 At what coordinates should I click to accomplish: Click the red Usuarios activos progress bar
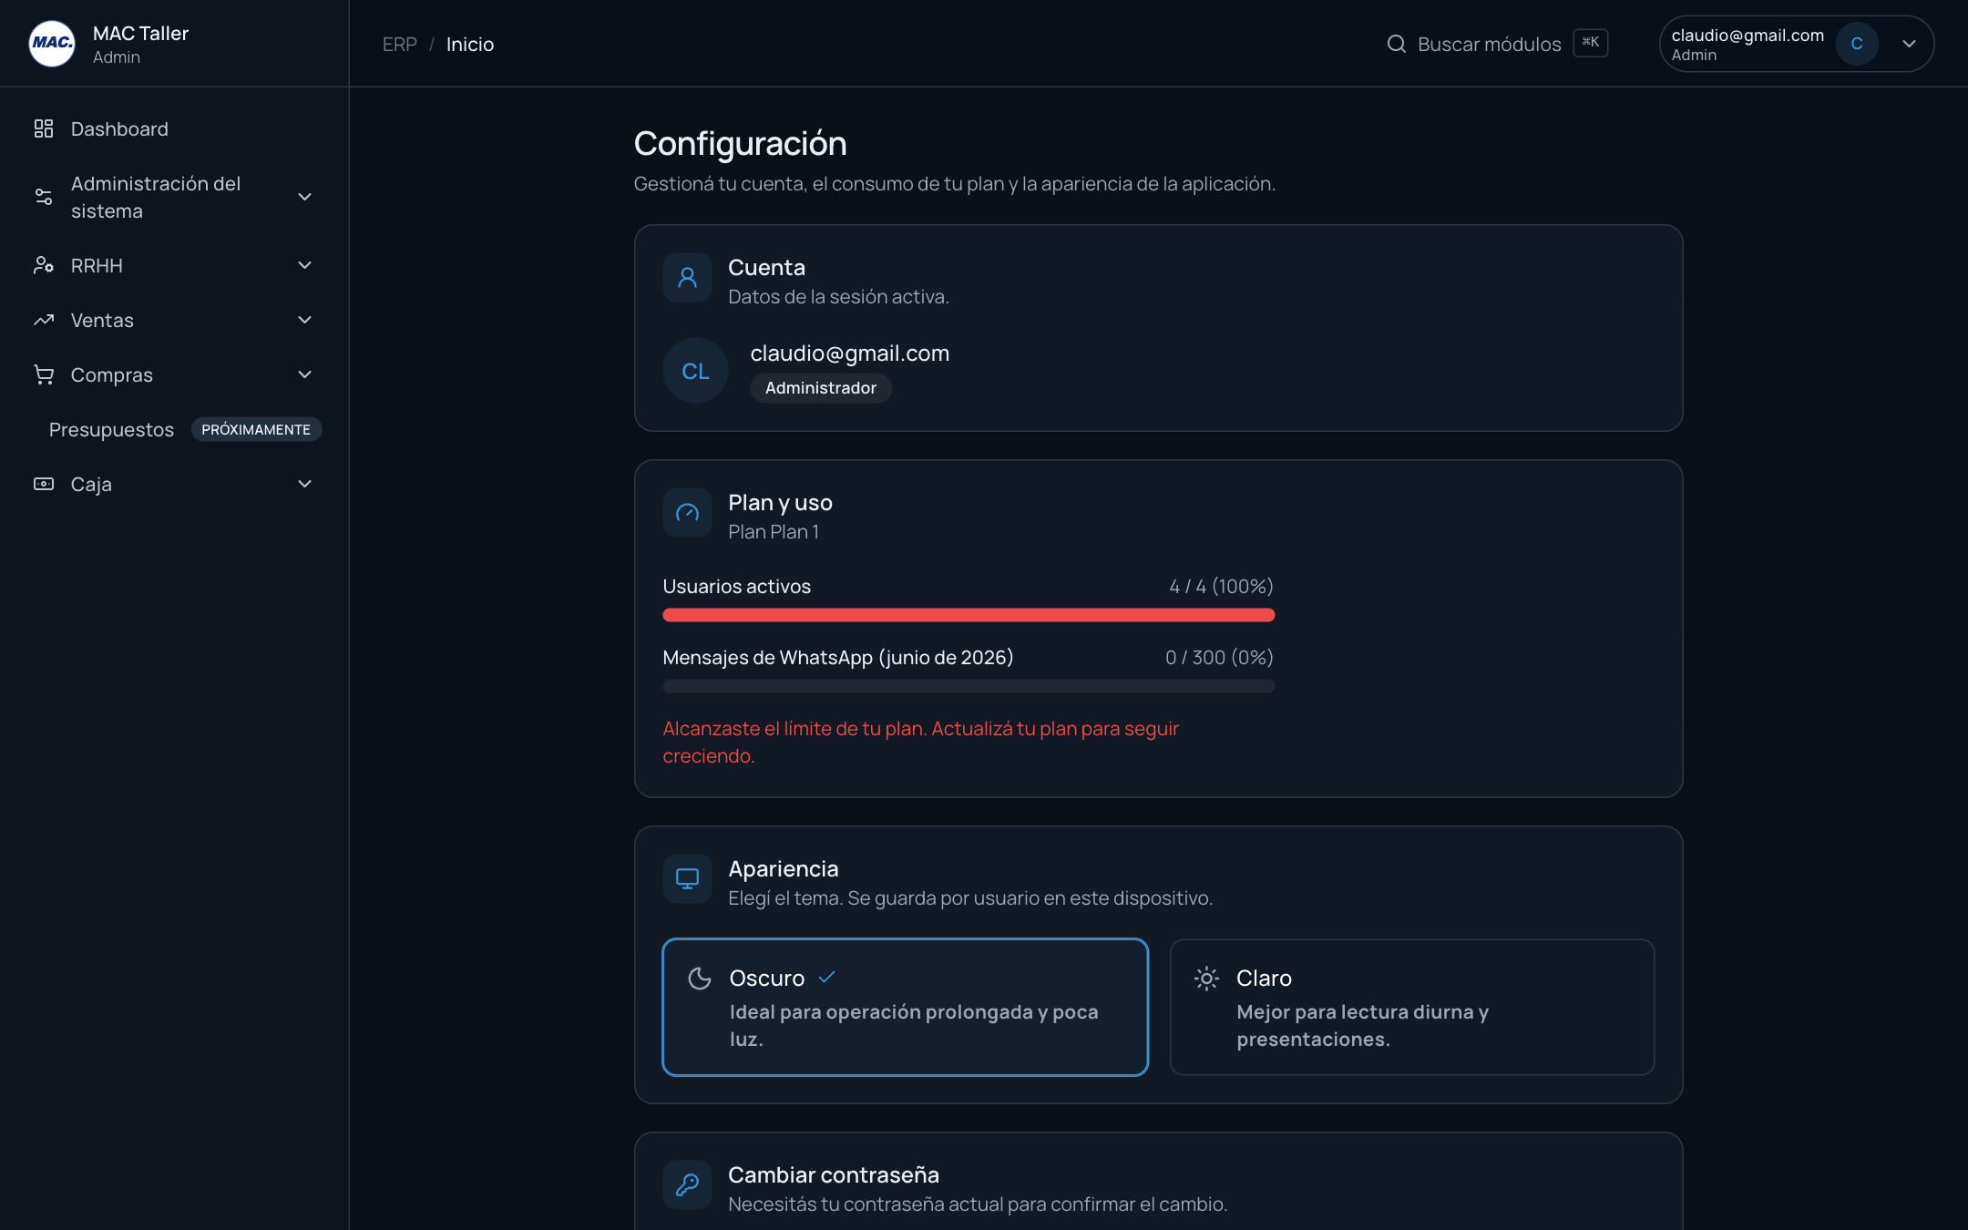[969, 616]
